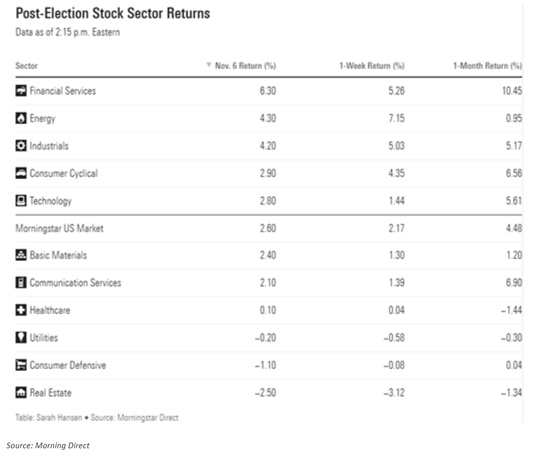
Task: Click the Healthcare cross icon
Action: [21, 310]
